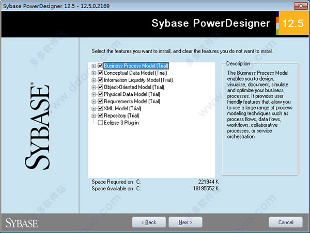Viewport: 310px width, 233px height.
Task: Toggle the Information Liquidity Model checkbox
Action: (x=100, y=80)
